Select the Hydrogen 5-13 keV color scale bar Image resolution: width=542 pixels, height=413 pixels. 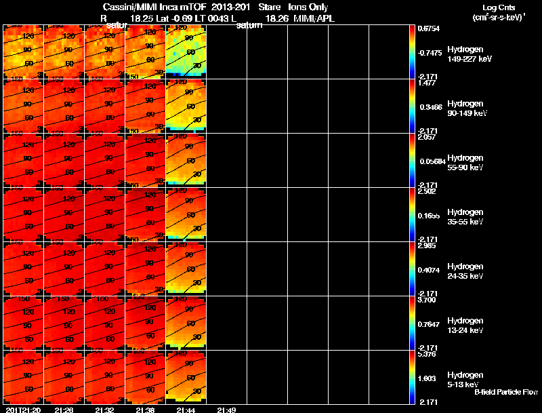pos(412,377)
